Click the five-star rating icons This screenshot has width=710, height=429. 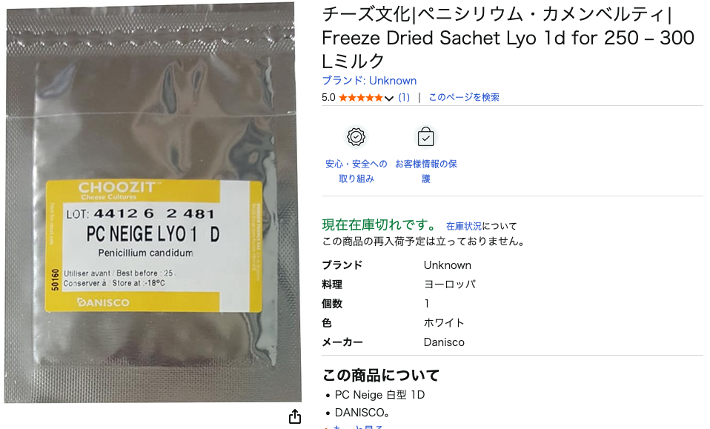pyautogui.click(x=361, y=98)
